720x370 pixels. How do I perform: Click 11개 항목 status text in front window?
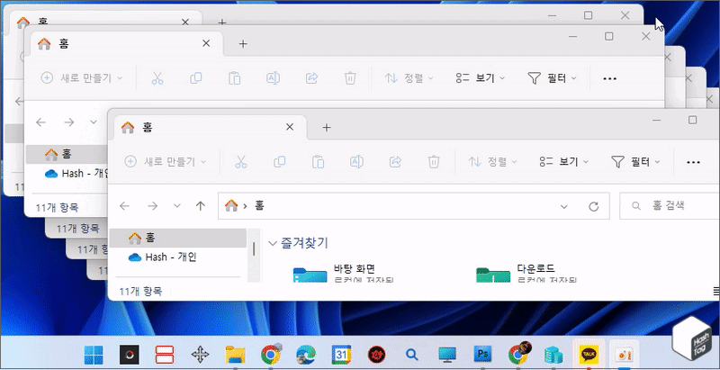140,291
